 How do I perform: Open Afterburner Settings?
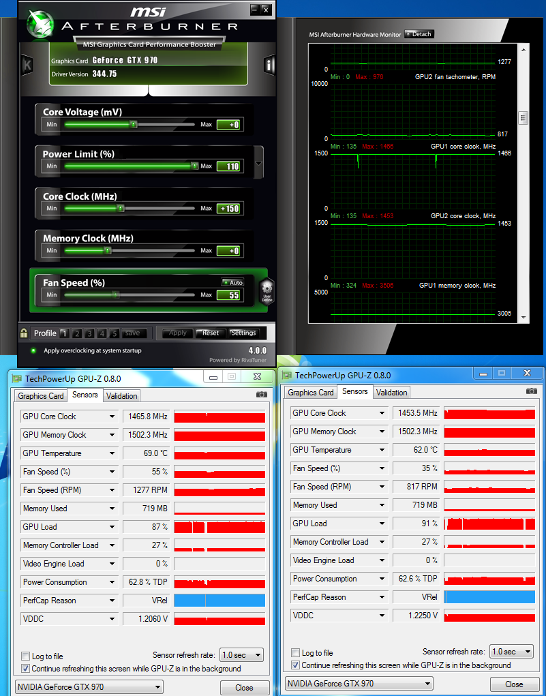pos(243,333)
